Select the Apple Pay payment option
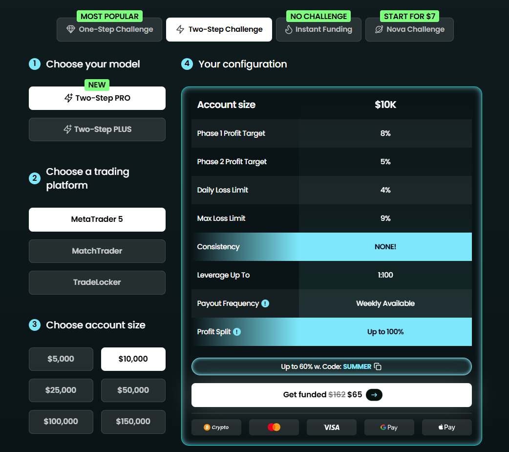 (446, 427)
